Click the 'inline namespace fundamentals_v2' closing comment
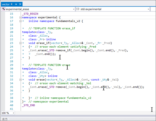The height and width of the screenshot is (121, 156). tap(63, 98)
